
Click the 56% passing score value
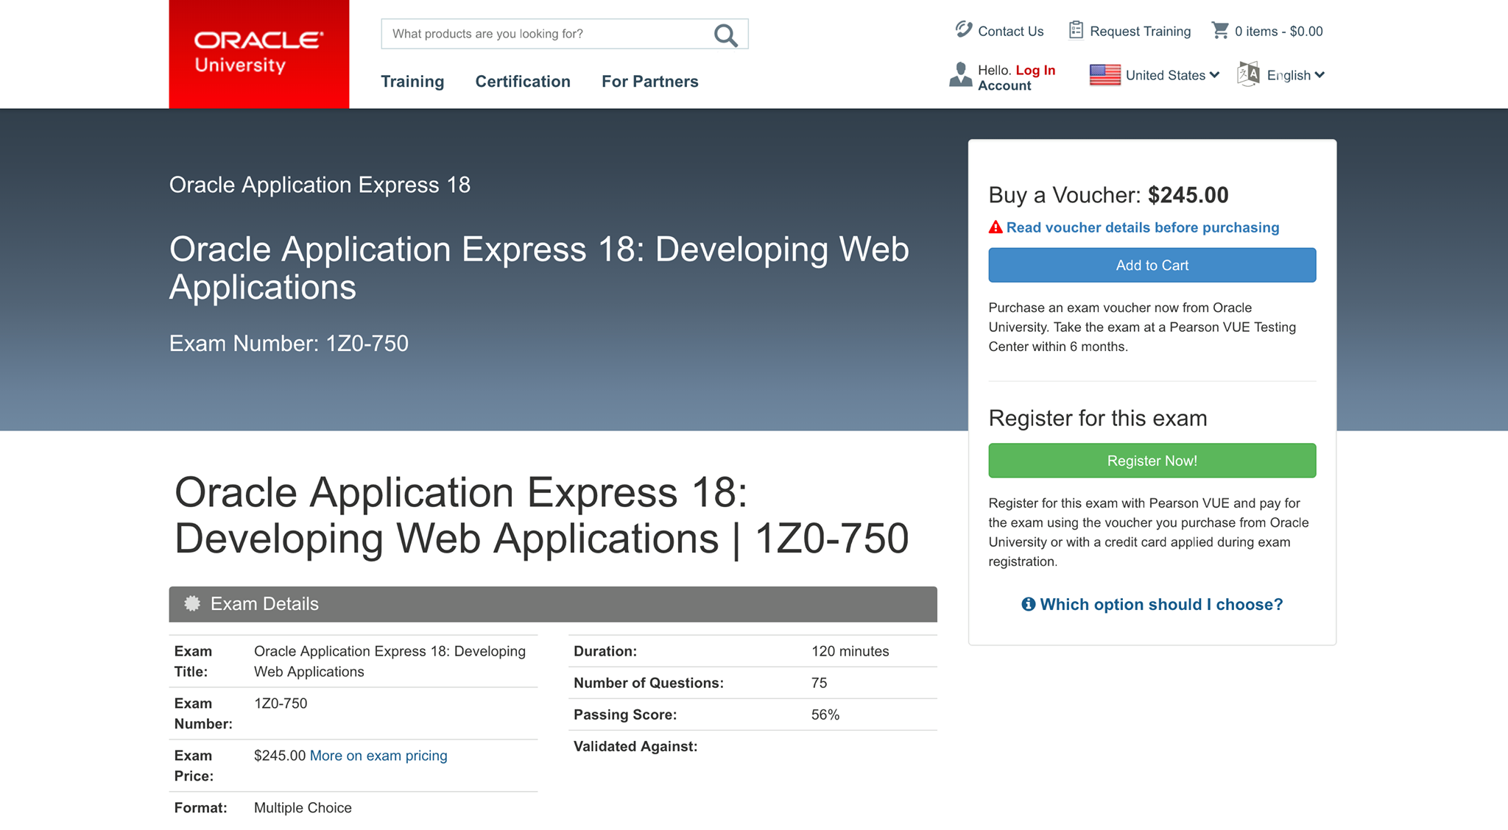point(825,714)
